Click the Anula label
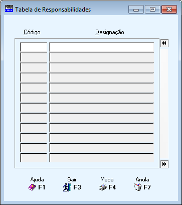This screenshot has height=205, width=182. 142,179
